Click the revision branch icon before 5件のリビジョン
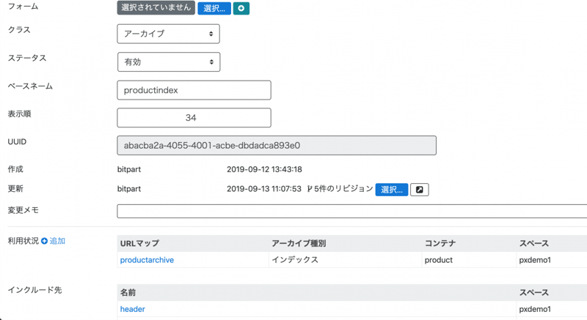This screenshot has width=587, height=320. coord(310,189)
